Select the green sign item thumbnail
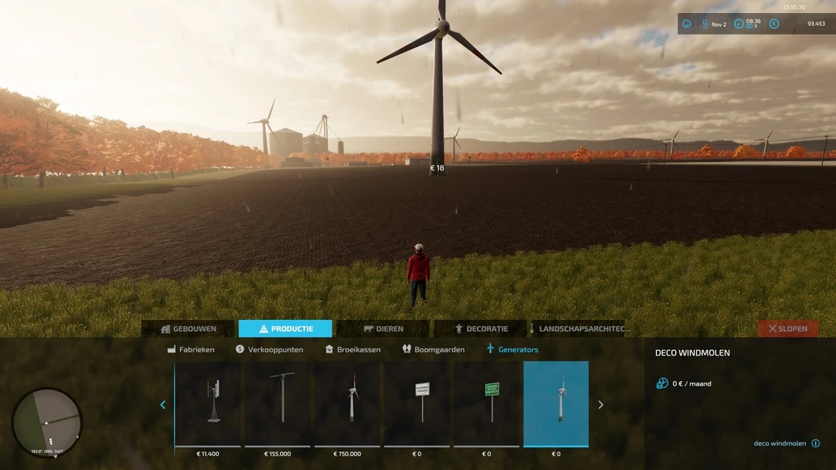The image size is (836, 470). click(487, 403)
